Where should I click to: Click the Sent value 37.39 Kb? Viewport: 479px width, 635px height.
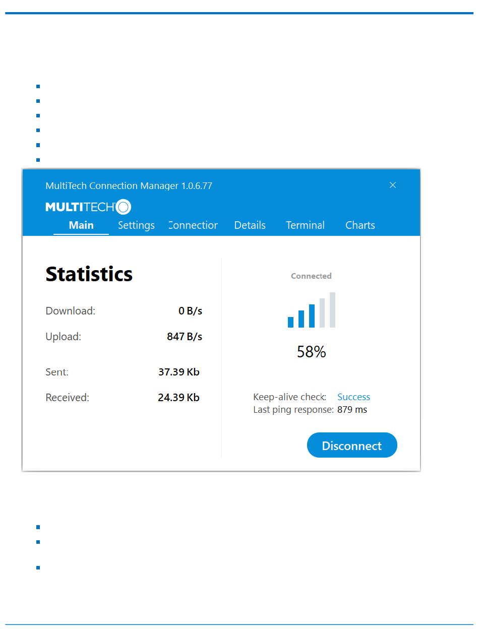[x=179, y=372]
